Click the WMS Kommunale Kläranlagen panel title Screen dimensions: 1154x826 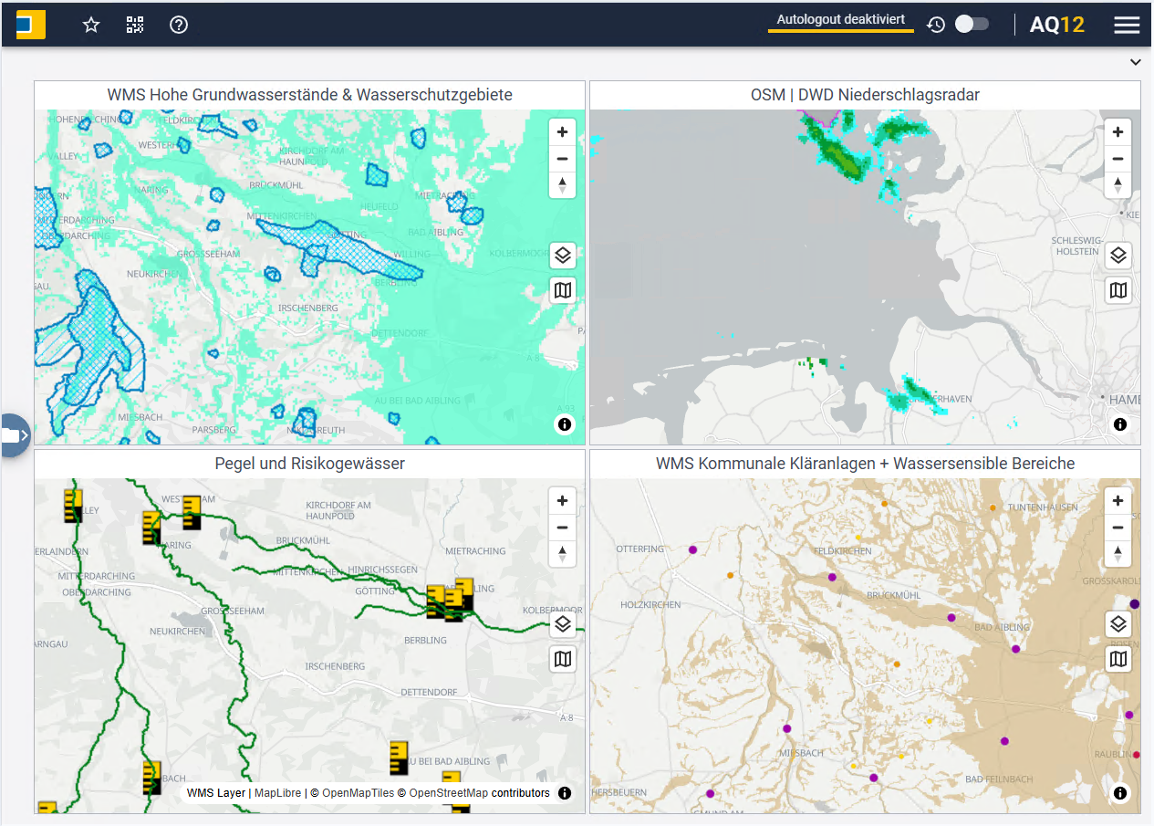(865, 464)
